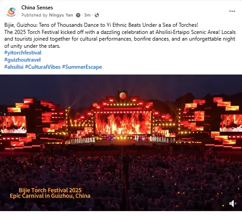Click the question mark info icon
Viewport: 242px width, 216px height.
[78, 15]
